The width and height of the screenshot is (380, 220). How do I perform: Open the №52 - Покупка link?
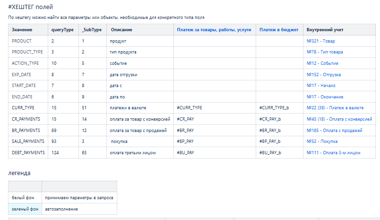322,141
